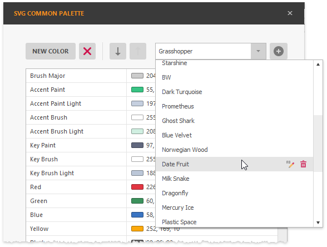This screenshot has width=327, height=247.
Task: Open the Accent Paint green swatch
Action: tap(137, 90)
